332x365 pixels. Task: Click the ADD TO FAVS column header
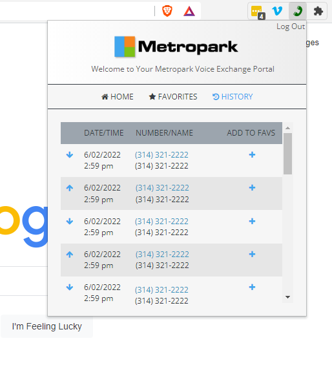[251, 133]
